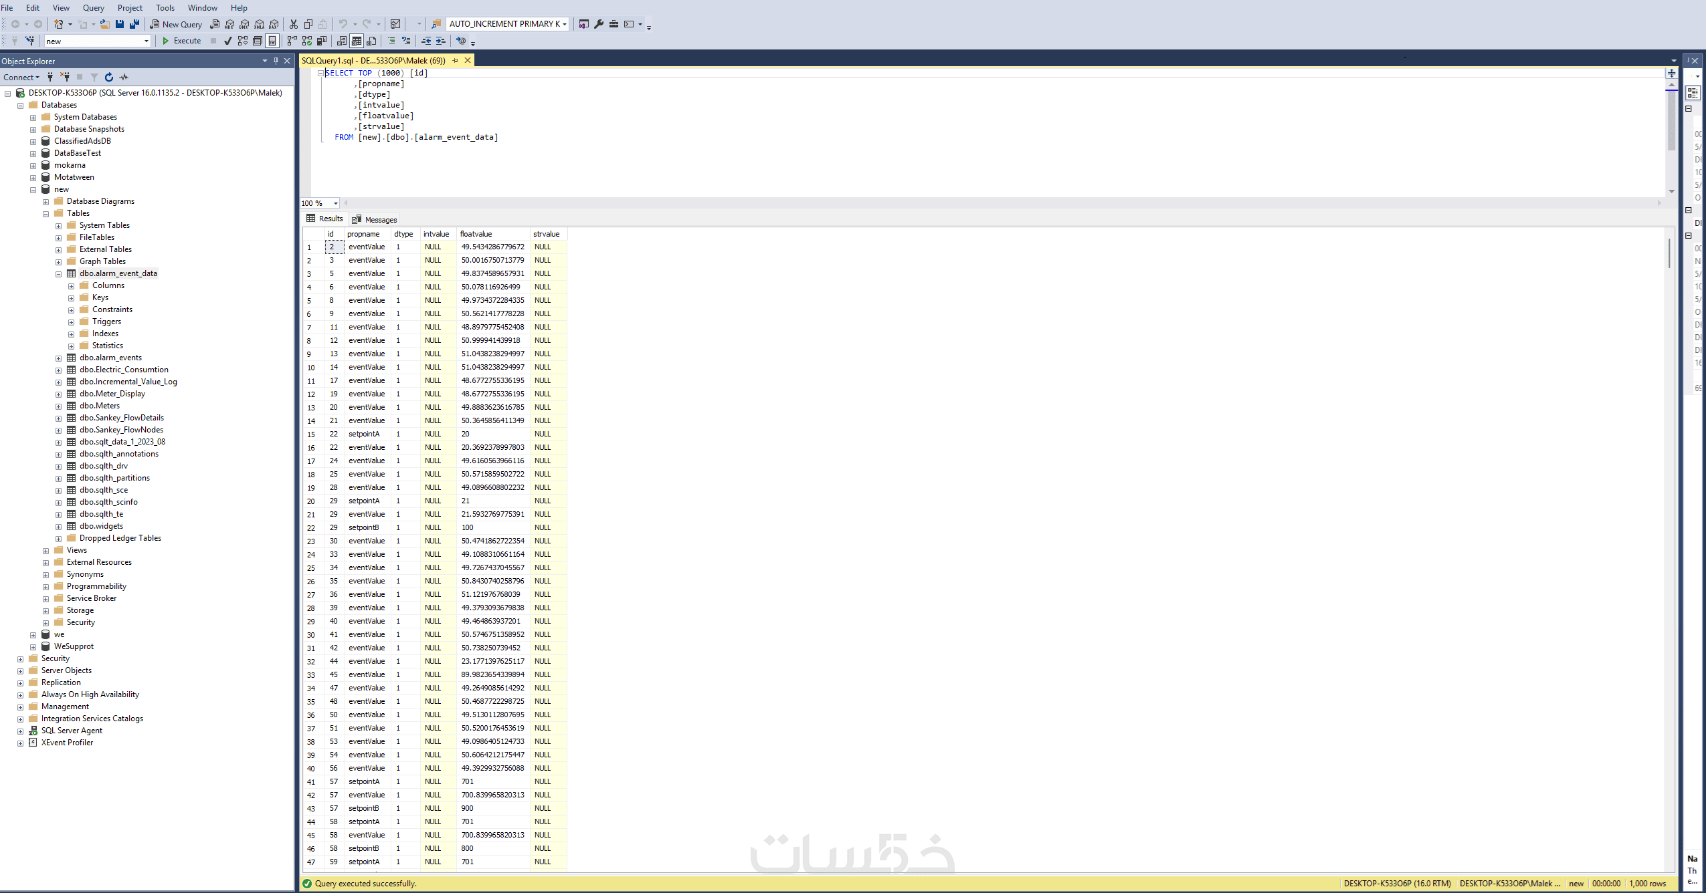The image size is (1706, 893).
Task: Toggle Results to Text output mode
Action: point(342,41)
